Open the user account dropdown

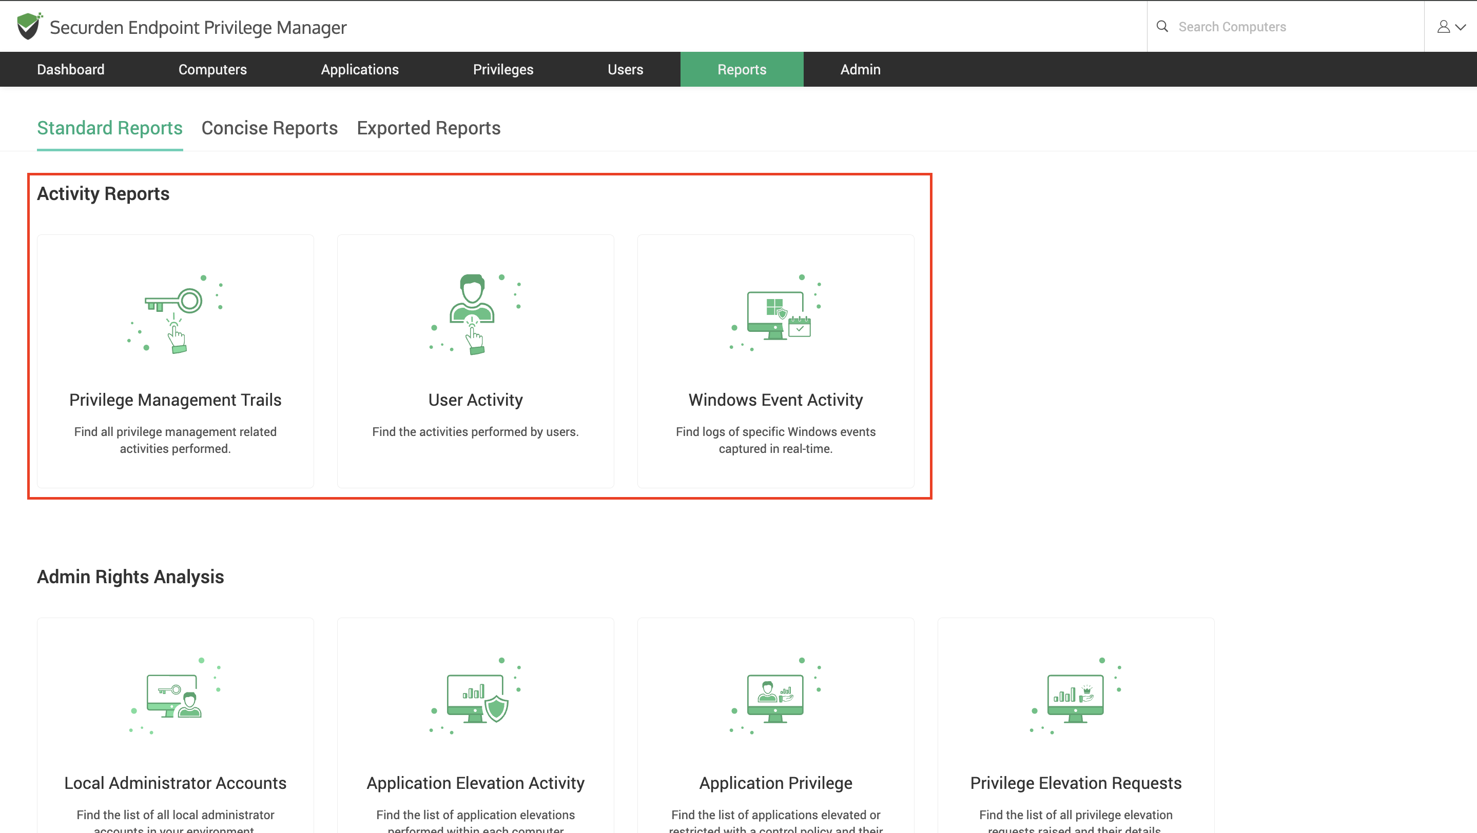click(1451, 27)
